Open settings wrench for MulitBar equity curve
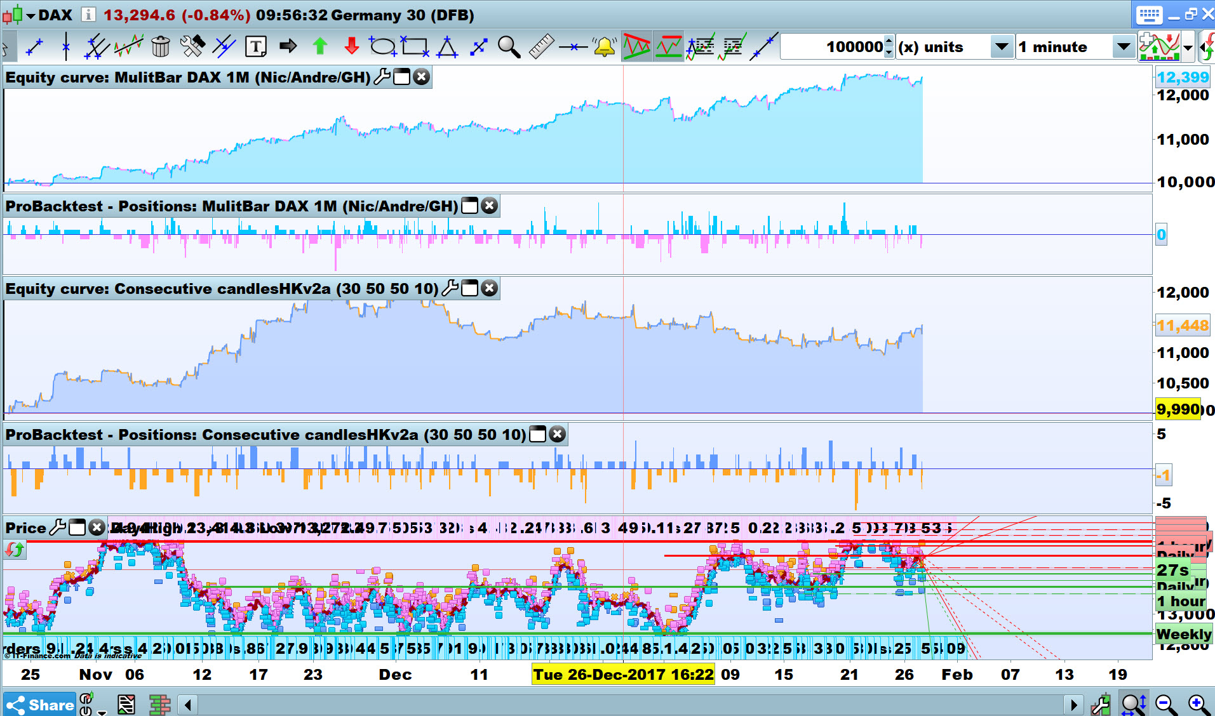 pos(382,77)
